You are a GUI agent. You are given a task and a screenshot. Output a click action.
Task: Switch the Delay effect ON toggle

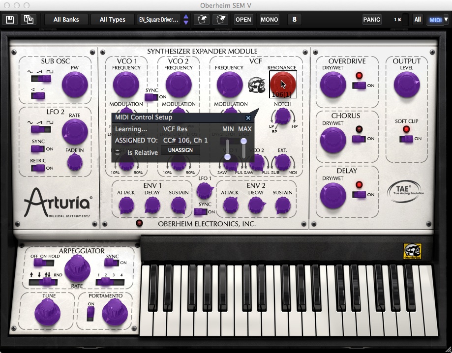click(360, 195)
